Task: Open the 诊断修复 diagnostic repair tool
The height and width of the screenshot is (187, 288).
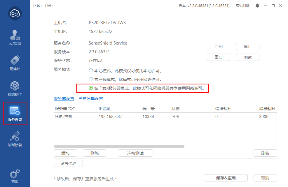Action: tap(15, 139)
